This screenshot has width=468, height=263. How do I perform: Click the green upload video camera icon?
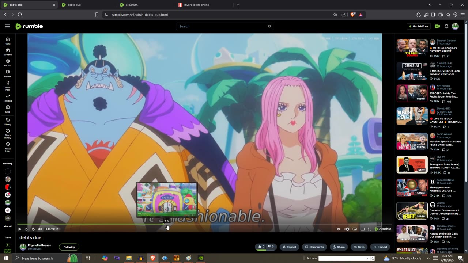pos(437,26)
